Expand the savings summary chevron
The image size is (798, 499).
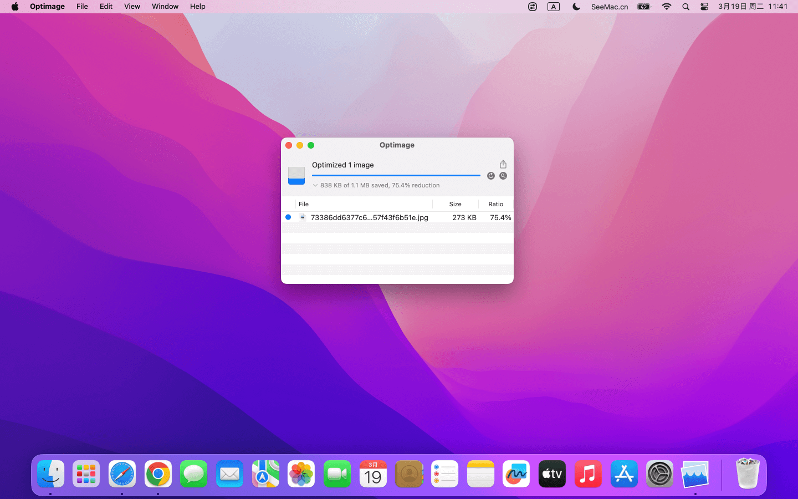315,185
